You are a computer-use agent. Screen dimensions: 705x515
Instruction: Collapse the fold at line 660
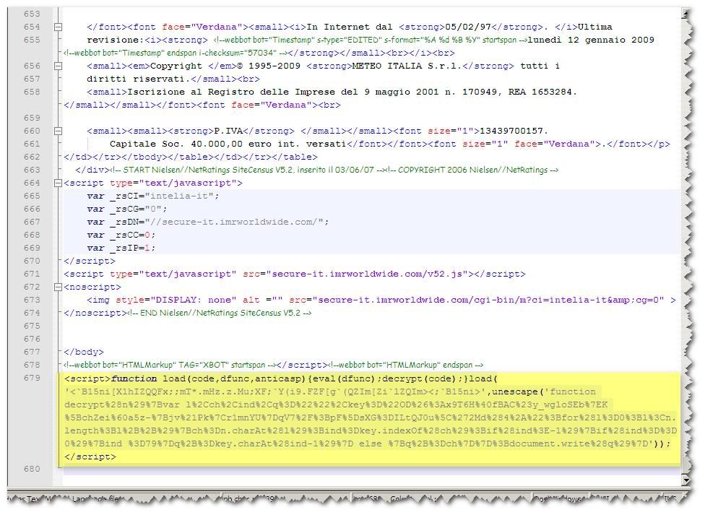58,131
